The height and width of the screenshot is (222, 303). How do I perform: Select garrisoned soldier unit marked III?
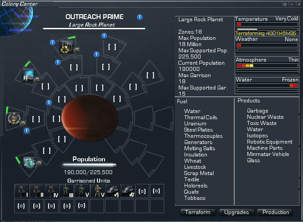(67, 191)
